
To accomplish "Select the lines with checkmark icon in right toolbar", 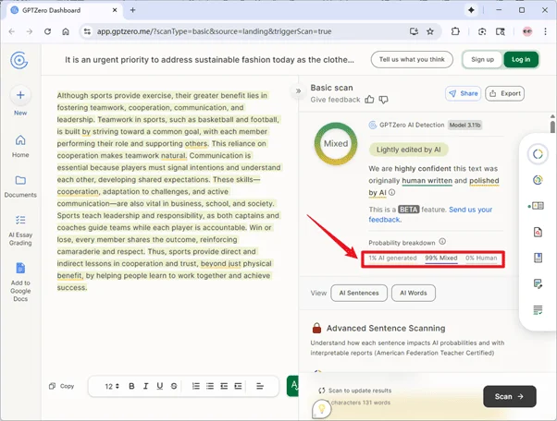I will 538,310.
